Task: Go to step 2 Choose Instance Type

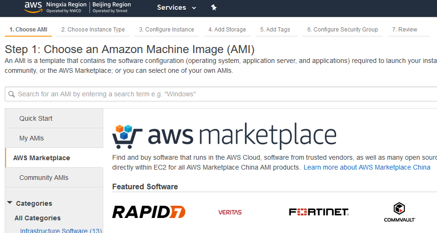Action: 93,30
